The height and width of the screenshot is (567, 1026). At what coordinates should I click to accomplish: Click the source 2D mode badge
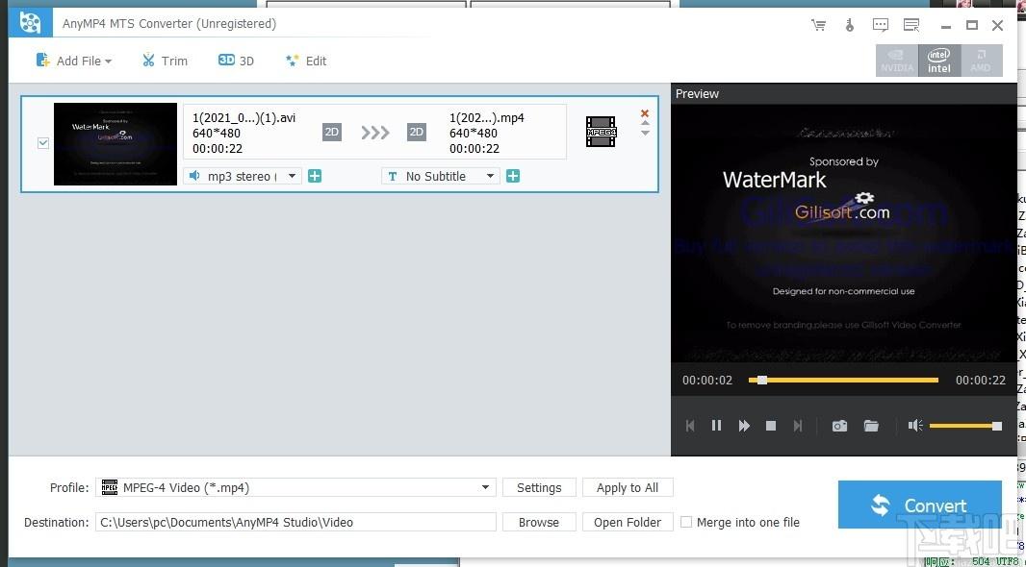pos(332,132)
